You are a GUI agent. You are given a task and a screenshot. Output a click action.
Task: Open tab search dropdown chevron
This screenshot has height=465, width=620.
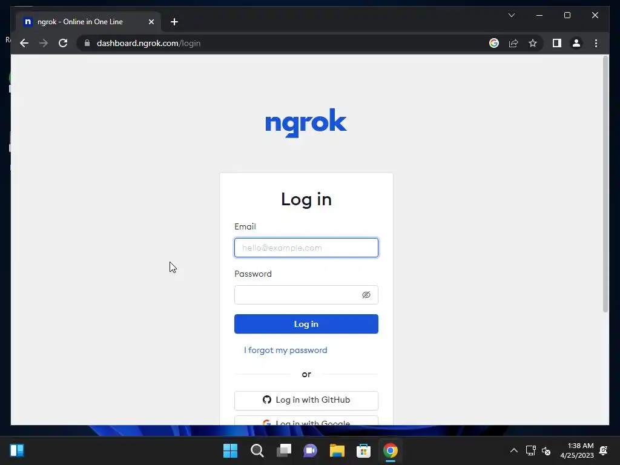coord(511,15)
